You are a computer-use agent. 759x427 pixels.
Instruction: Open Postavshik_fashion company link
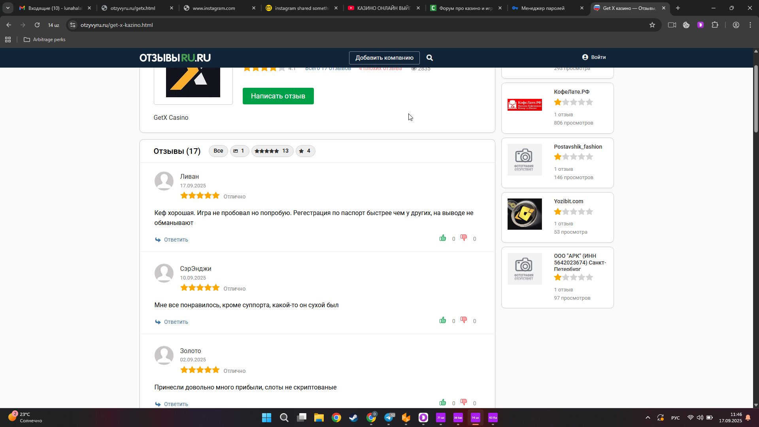578,147
